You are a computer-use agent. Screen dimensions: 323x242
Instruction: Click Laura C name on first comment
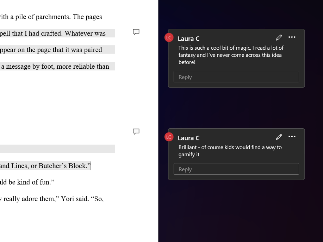click(x=189, y=39)
